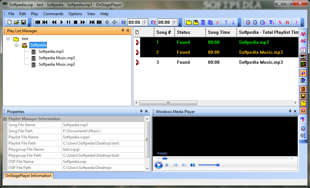The width and height of the screenshot is (310, 188).
Task: Increase the BT time spinner value
Action: [145, 21]
